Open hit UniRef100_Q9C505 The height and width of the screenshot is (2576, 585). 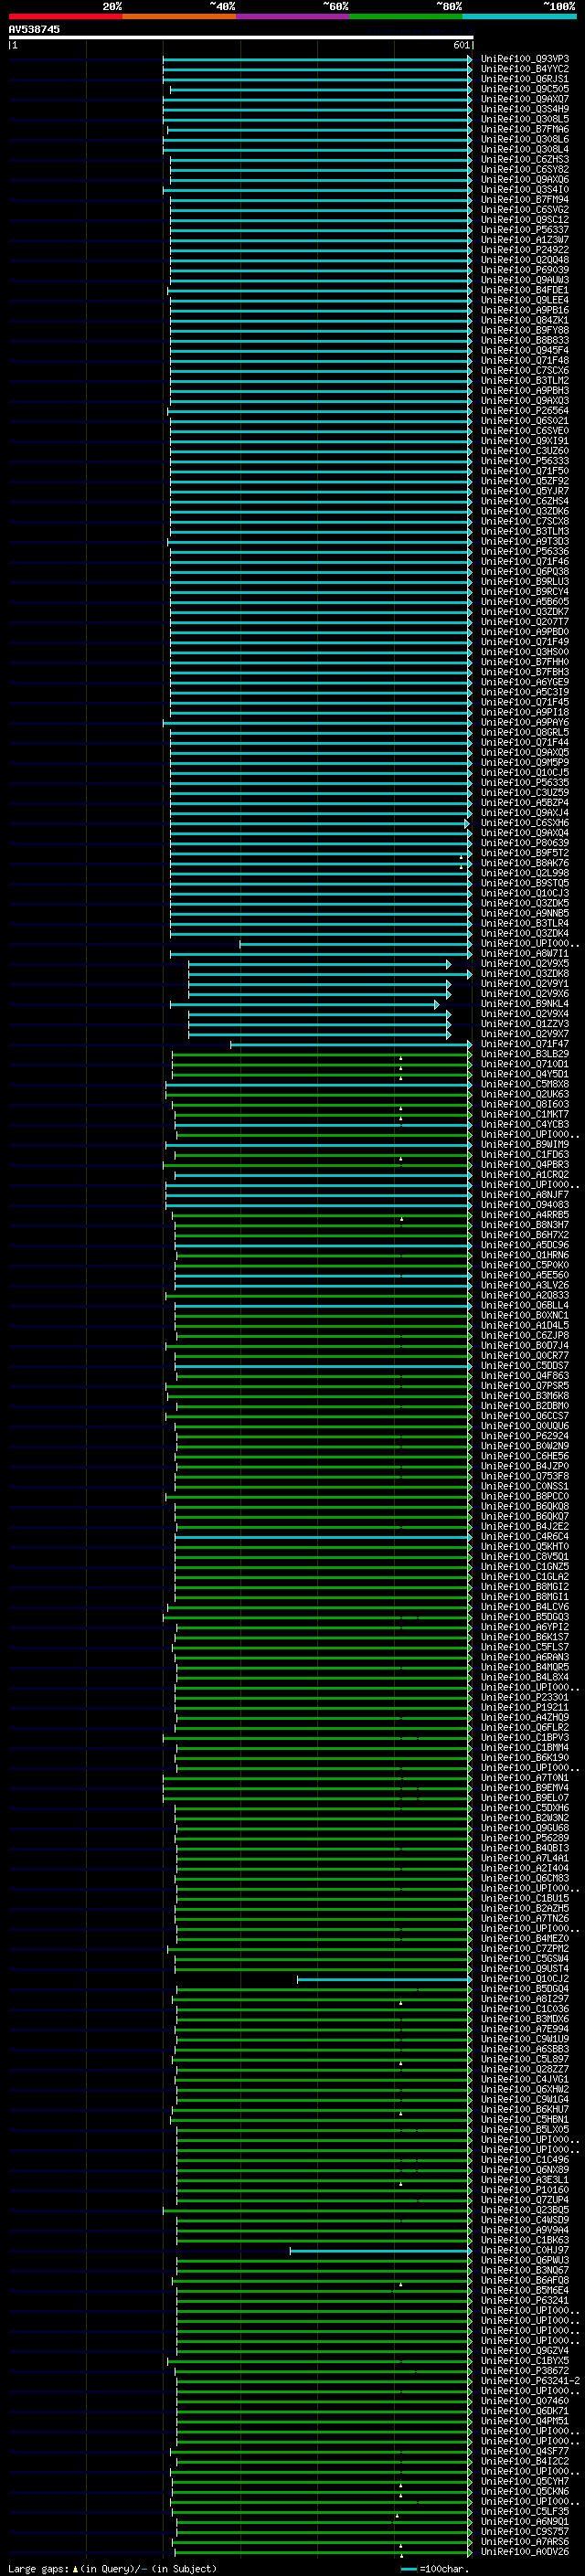(x=524, y=89)
